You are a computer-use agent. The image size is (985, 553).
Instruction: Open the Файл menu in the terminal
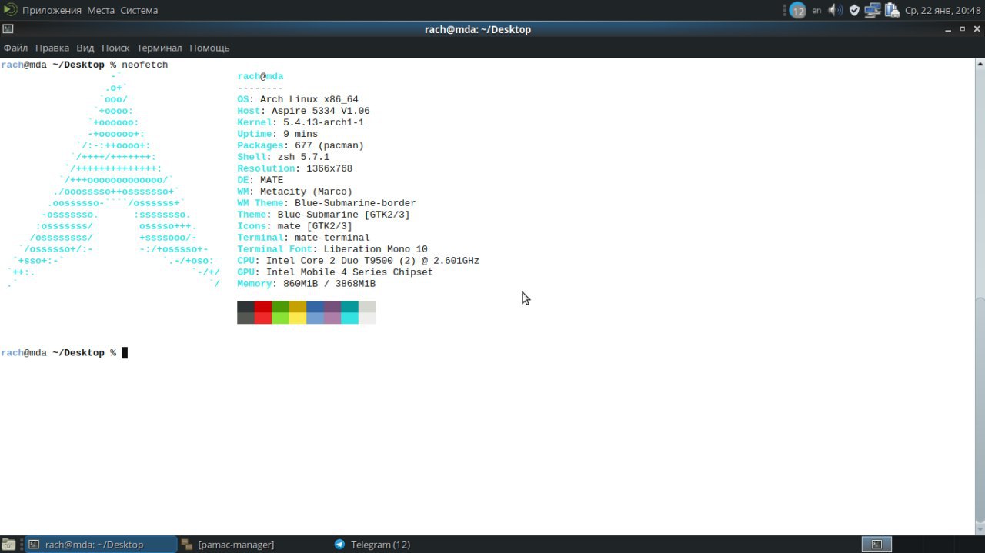click(x=15, y=48)
